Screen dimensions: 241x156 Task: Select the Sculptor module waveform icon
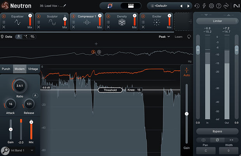pos(52,23)
